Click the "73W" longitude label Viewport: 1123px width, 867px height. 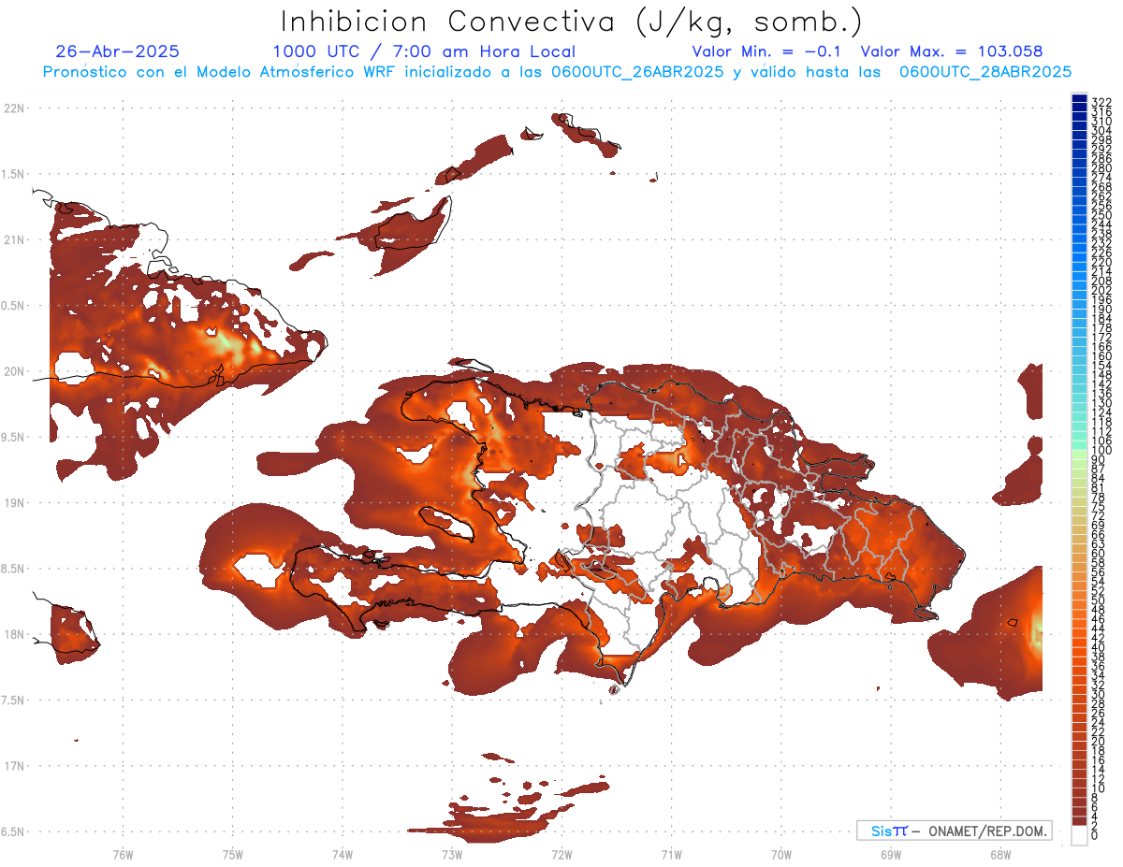tap(452, 854)
